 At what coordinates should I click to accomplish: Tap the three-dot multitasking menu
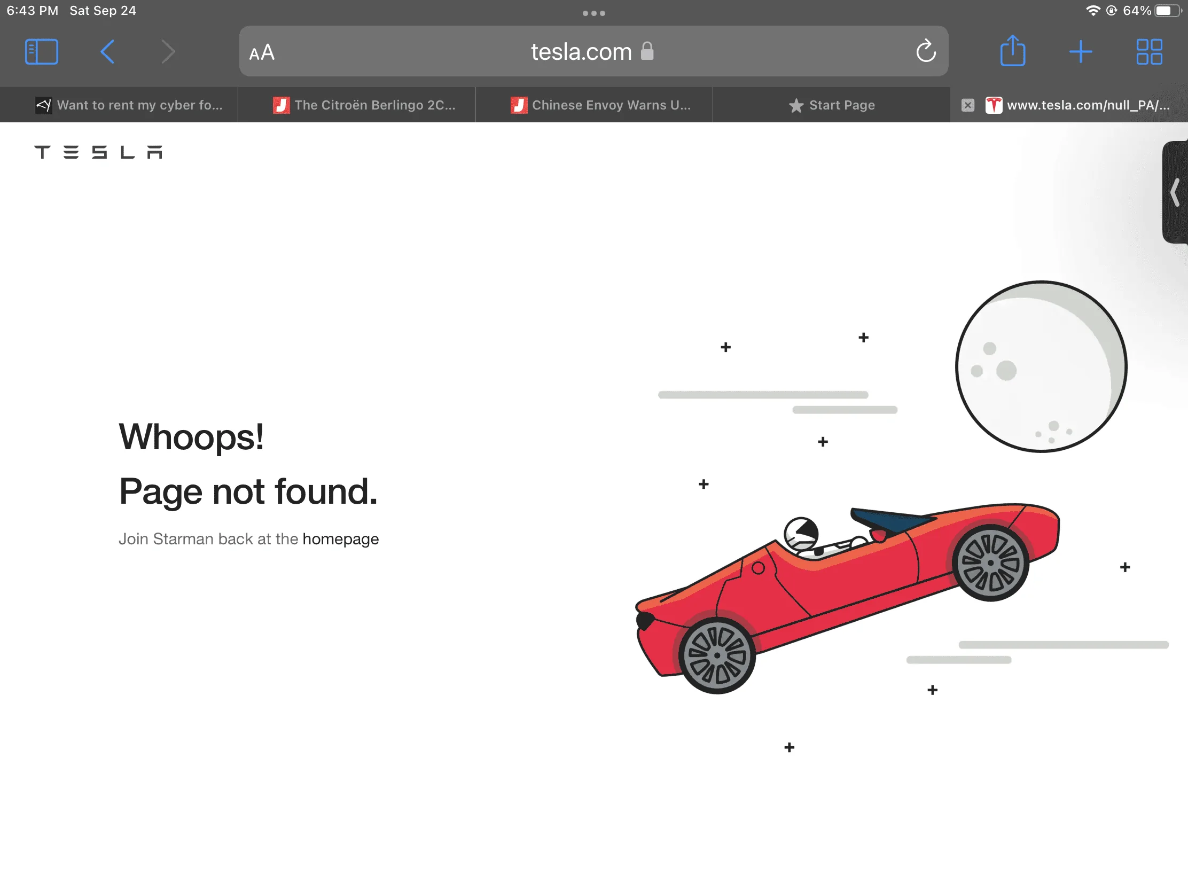click(x=594, y=13)
